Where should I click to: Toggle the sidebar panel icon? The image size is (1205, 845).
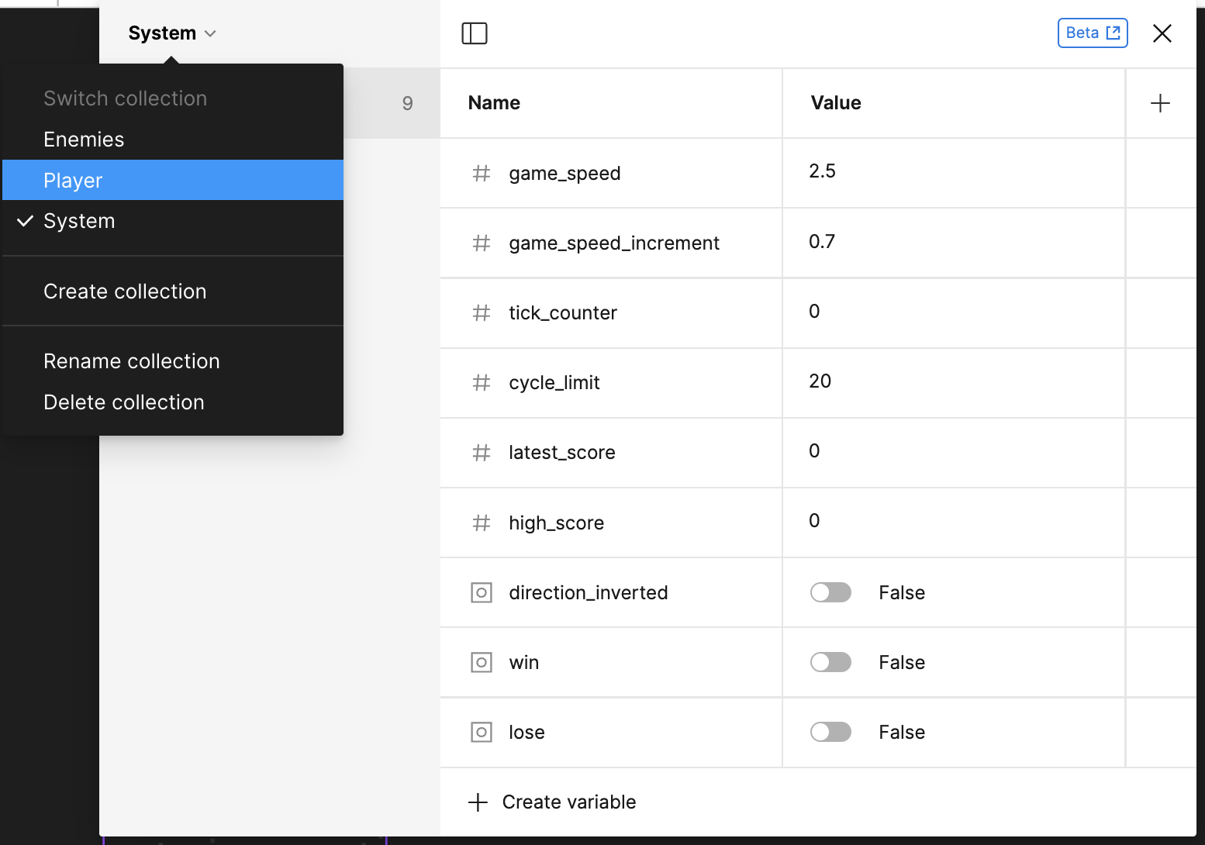click(x=475, y=33)
